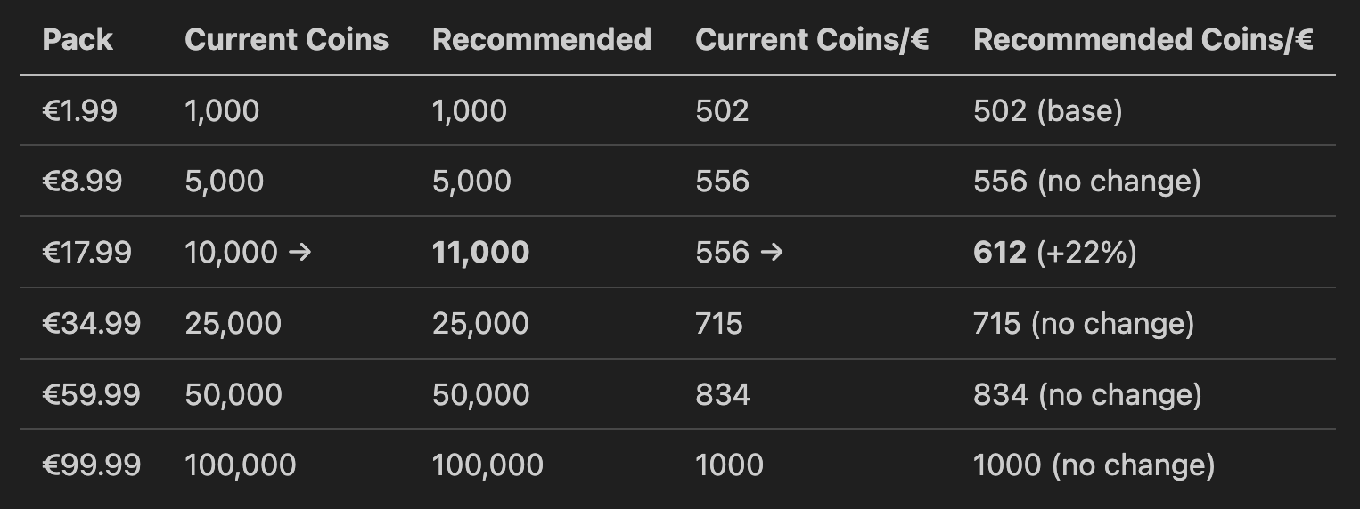The height and width of the screenshot is (509, 1360).
Task: Select the "715 (no change)" cell
Action: pyautogui.click(x=1083, y=323)
